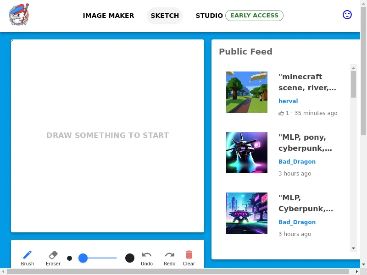Click the blank drawing canvas
This screenshot has width=367, height=275.
pyautogui.click(x=107, y=136)
